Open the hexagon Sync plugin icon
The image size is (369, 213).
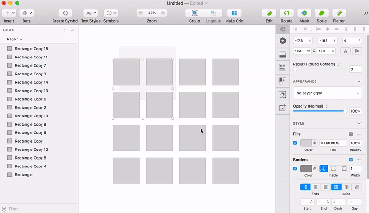(x=283, y=40)
